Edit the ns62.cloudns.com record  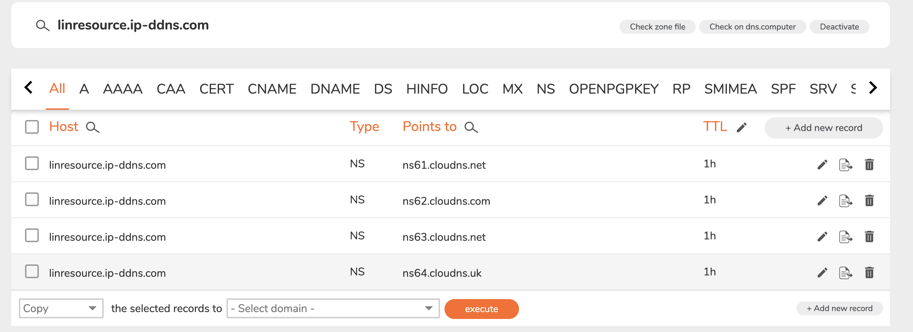pos(822,201)
